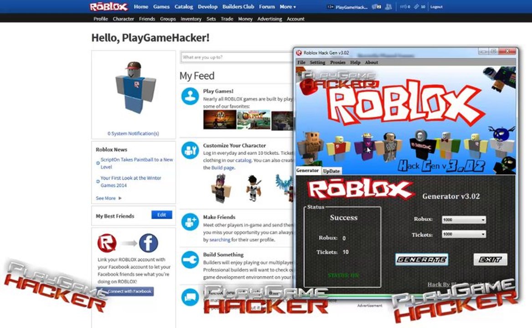Expand See More under Roblox News

[108, 198]
